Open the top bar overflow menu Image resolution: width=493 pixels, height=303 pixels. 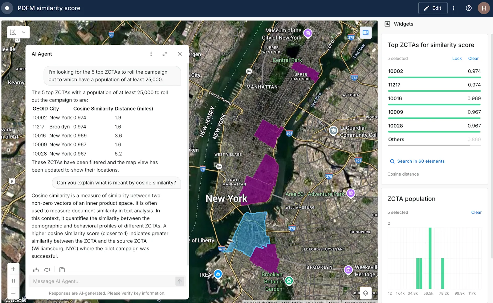click(x=454, y=8)
